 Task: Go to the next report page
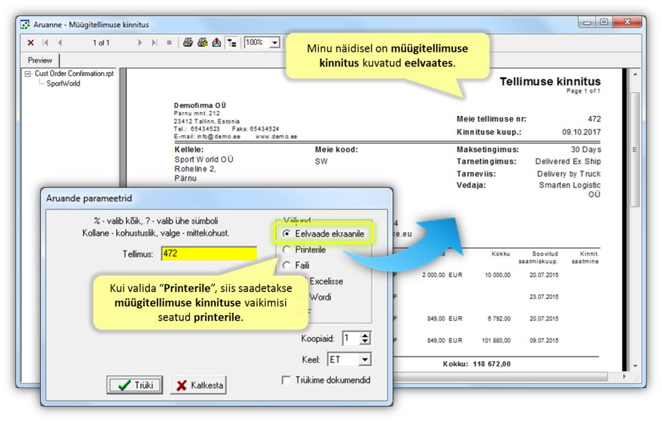pyautogui.click(x=139, y=43)
